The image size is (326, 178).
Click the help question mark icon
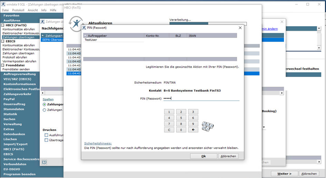pyautogui.click(x=44, y=162)
